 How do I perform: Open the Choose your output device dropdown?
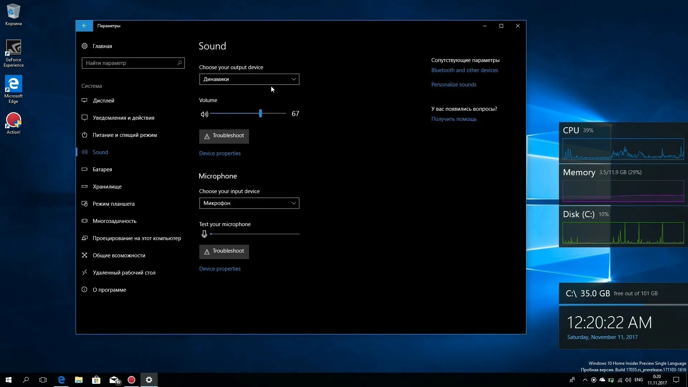(x=249, y=79)
